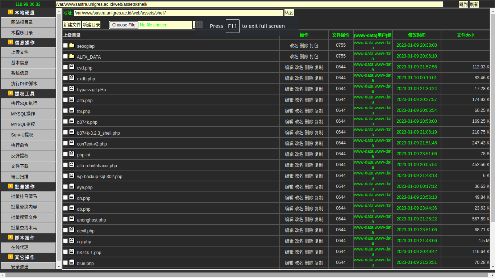Viewport: 495px width, 278px height.
Task: Open 本程序目录 in the sidebar
Action: click(x=28, y=33)
